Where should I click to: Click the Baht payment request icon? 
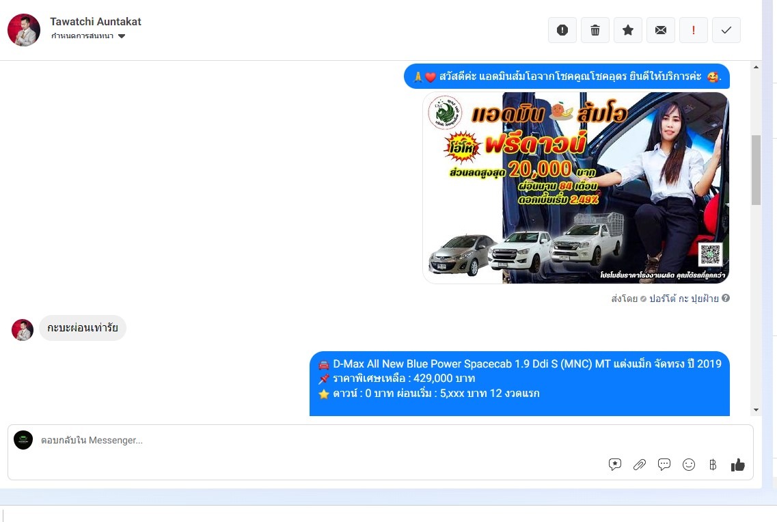713,465
